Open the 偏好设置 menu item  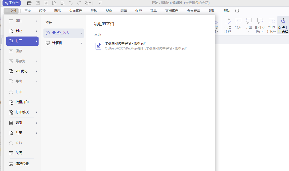(x=22, y=164)
